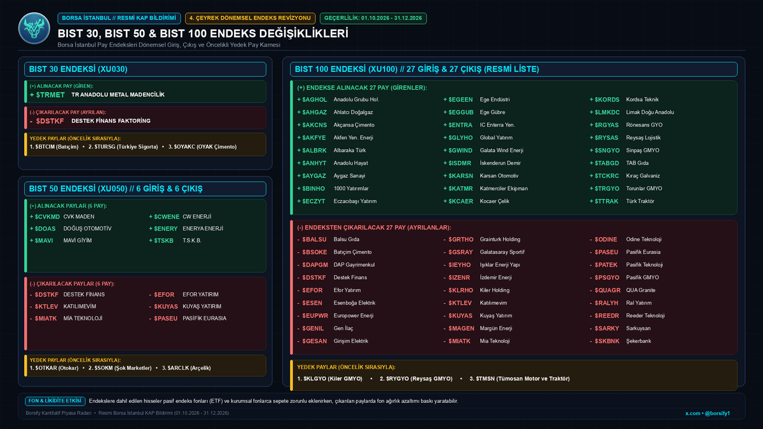The image size is (763, 429).
Task: Select $KCAER Kocaer Çelik entry
Action: point(476,201)
